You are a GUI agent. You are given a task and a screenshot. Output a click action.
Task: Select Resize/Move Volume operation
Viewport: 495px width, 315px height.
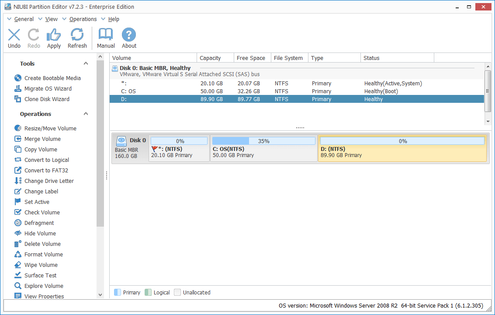tap(50, 128)
